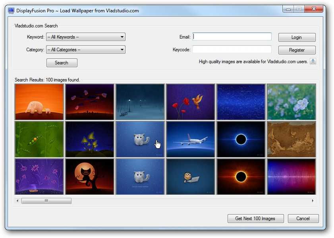The height and width of the screenshot is (238, 334).
Task: Click the Cancel button
Action: [303, 219]
